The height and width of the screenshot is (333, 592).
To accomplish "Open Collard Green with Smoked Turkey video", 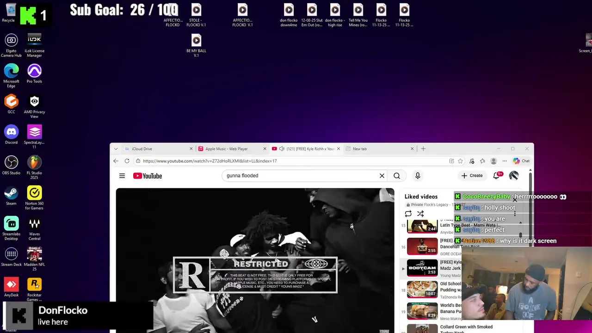I will coord(466,329).
